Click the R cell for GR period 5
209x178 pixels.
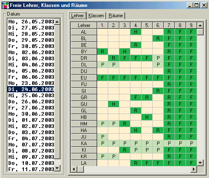coord(147,98)
